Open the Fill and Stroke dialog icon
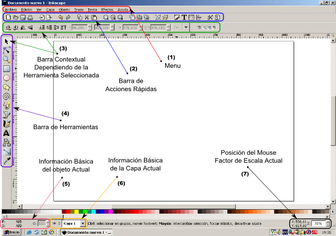This screenshot has width=336, height=236. pyautogui.click(x=177, y=17)
